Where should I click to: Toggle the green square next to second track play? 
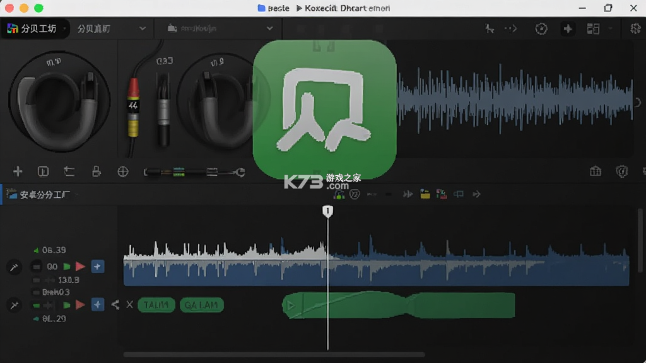[66, 305]
